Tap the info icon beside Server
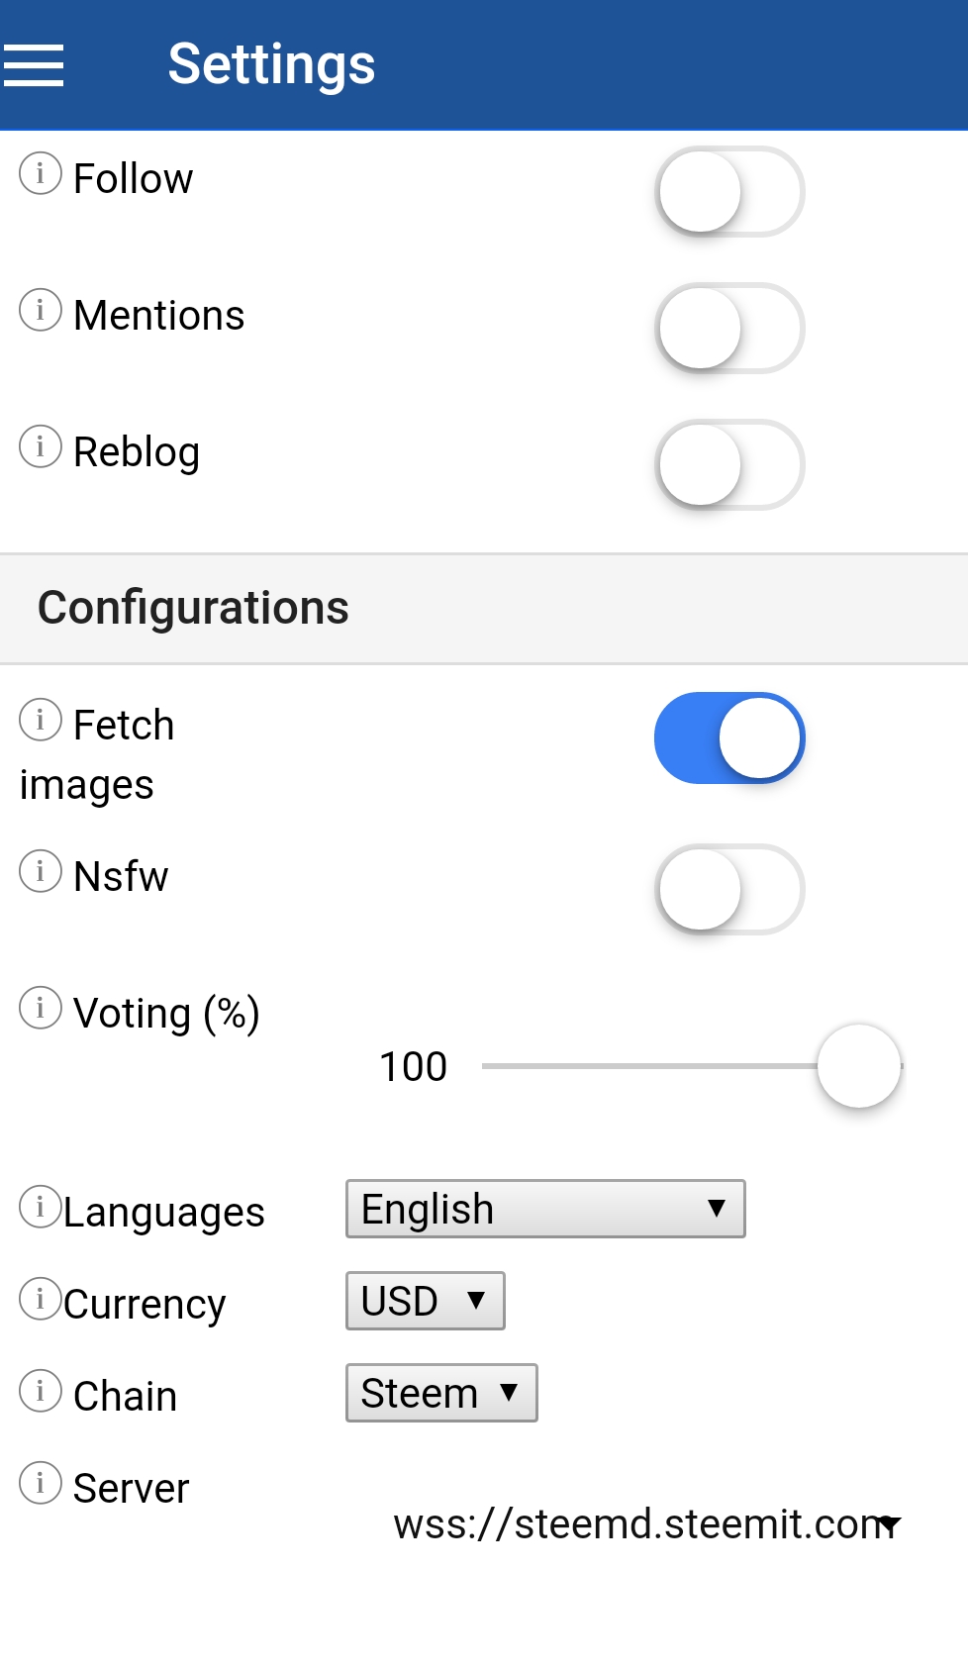Viewport: 968px width, 1668px height. tap(41, 1484)
